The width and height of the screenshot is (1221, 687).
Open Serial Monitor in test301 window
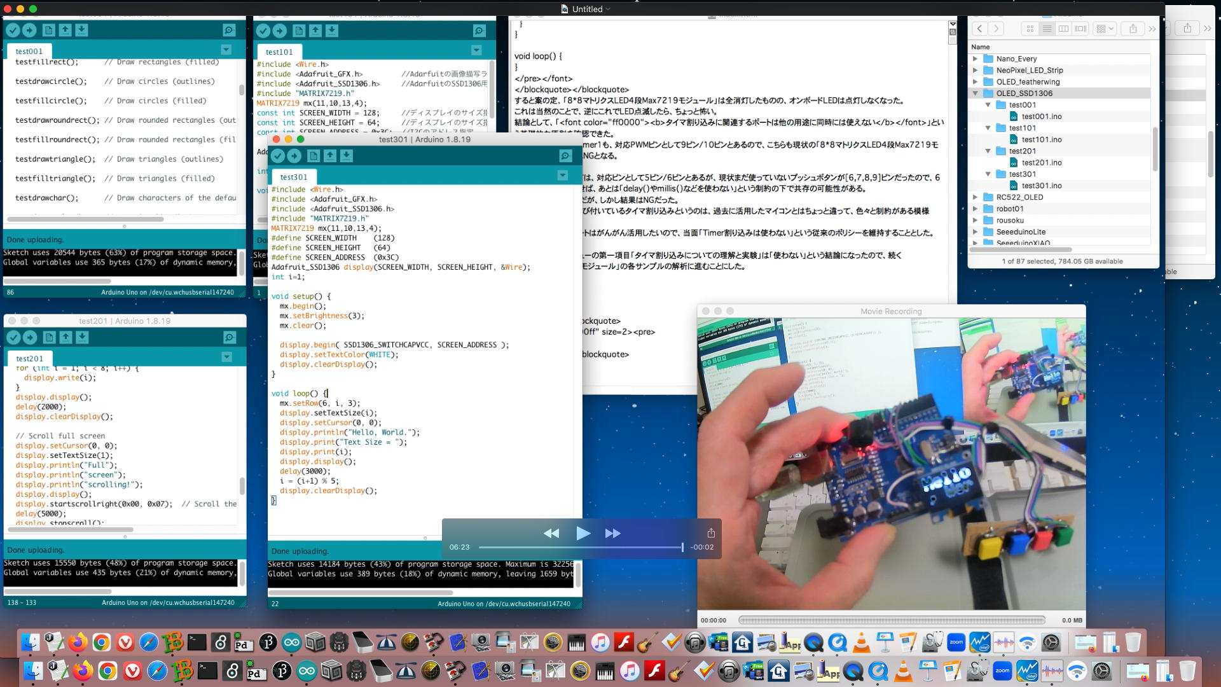[x=565, y=156]
